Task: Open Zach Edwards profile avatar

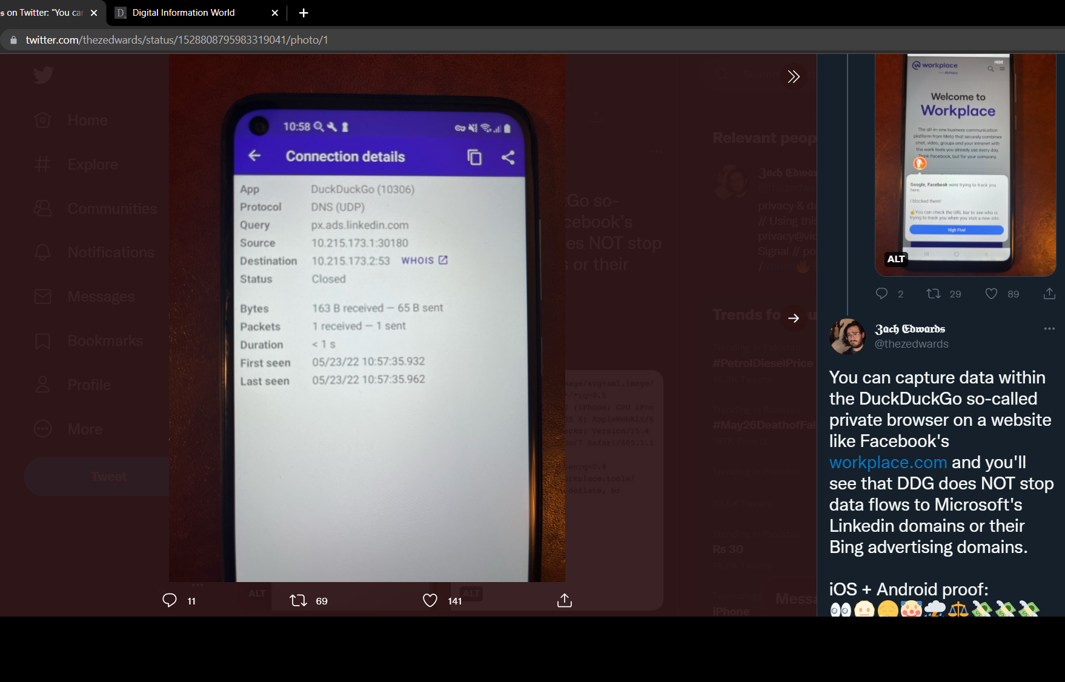Action: coord(848,336)
